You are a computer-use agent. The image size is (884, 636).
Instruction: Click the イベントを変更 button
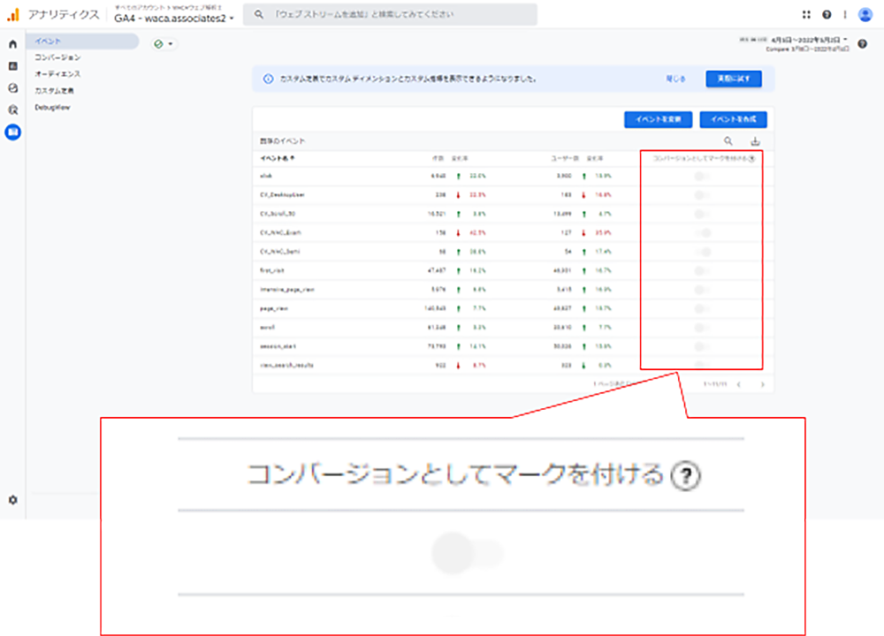click(657, 119)
